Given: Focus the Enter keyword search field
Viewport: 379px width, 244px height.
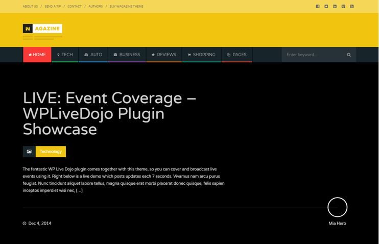Looking at the screenshot, I should tap(319, 55).
